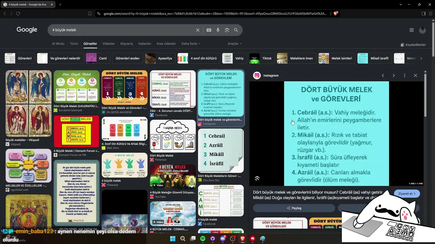The image size is (435, 244).
Task: Select the Ayasofya suggestion chip
Action: tap(160, 58)
